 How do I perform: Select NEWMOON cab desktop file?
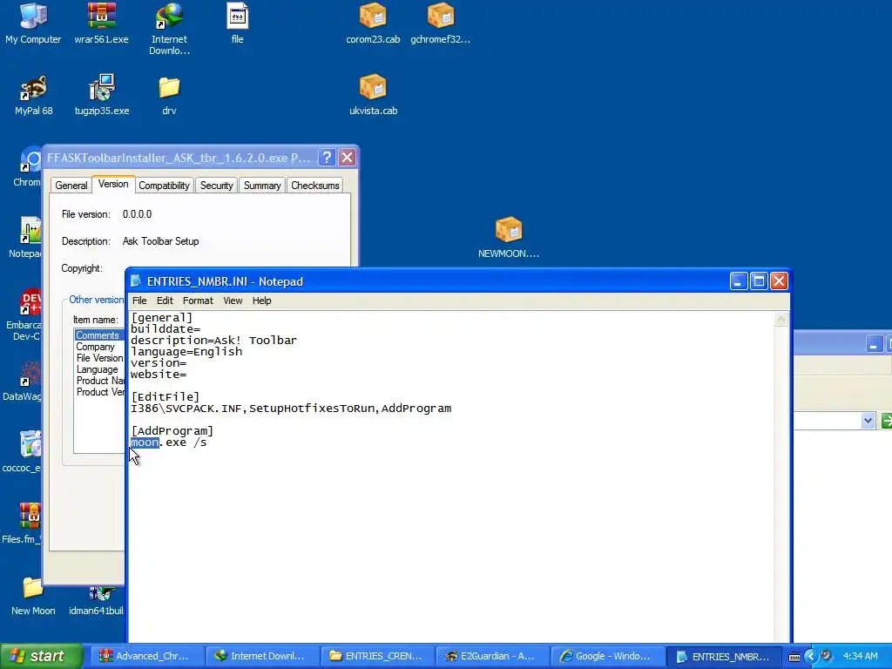pyautogui.click(x=509, y=238)
